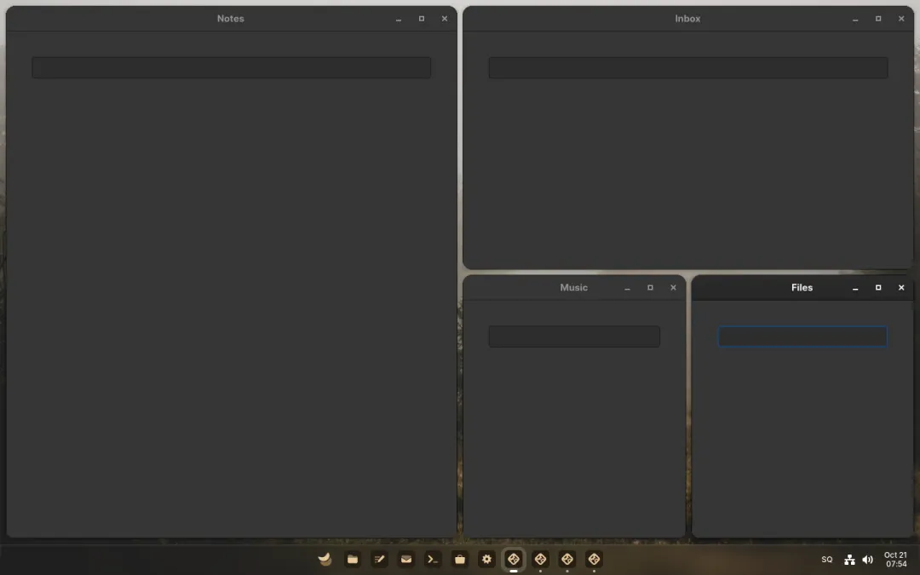Image resolution: width=920 pixels, height=575 pixels.
Task: Launch the terminal icon in the dock
Action: [x=433, y=559]
